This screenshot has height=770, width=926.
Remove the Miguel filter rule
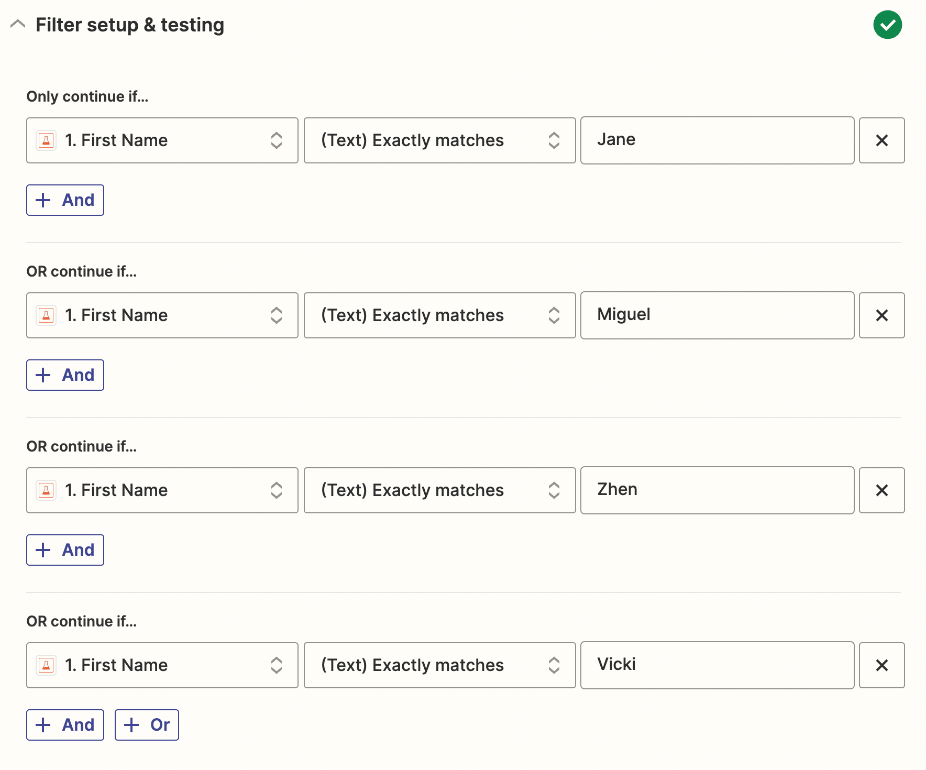882,315
